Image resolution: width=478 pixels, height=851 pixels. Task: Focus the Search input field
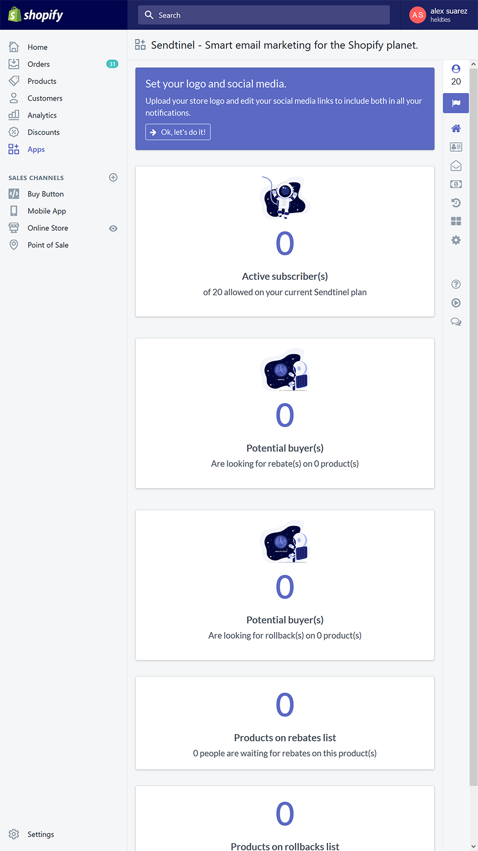tap(264, 15)
